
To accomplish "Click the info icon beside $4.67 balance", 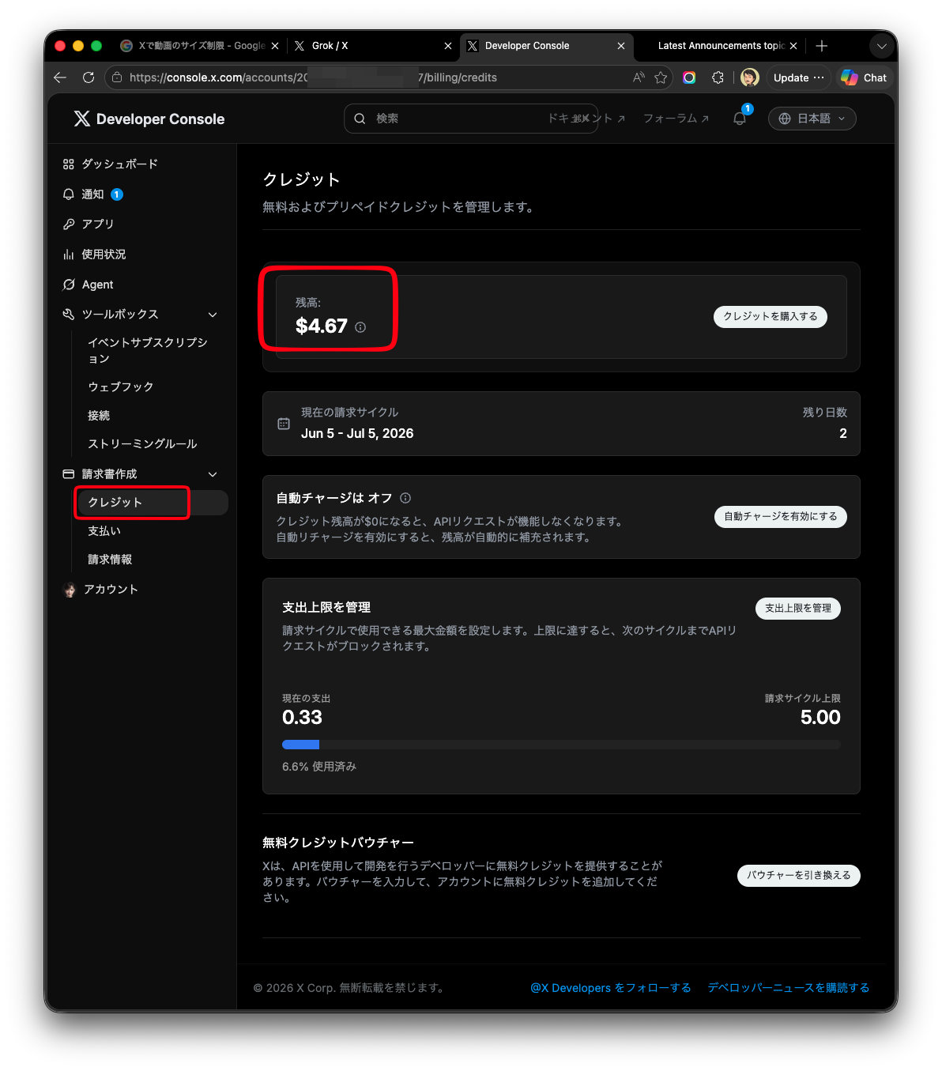I will coord(360,327).
